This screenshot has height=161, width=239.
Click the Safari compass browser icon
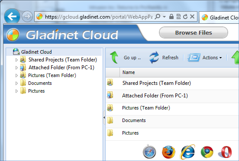(x=149, y=151)
